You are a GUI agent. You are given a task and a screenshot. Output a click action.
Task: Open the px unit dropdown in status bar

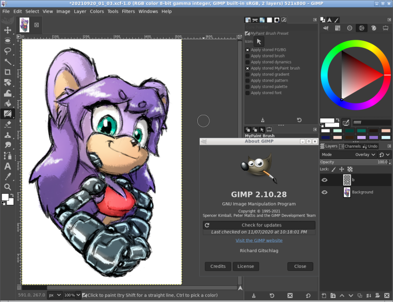[x=55, y=295]
